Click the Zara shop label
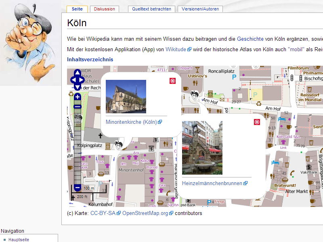The image size is (323, 242). pyautogui.click(x=162, y=185)
